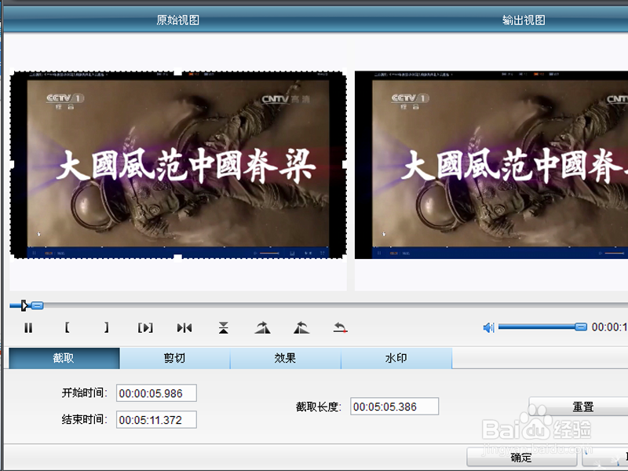Click the 原始视图 video preview
628x471 pixels.
tap(178, 165)
